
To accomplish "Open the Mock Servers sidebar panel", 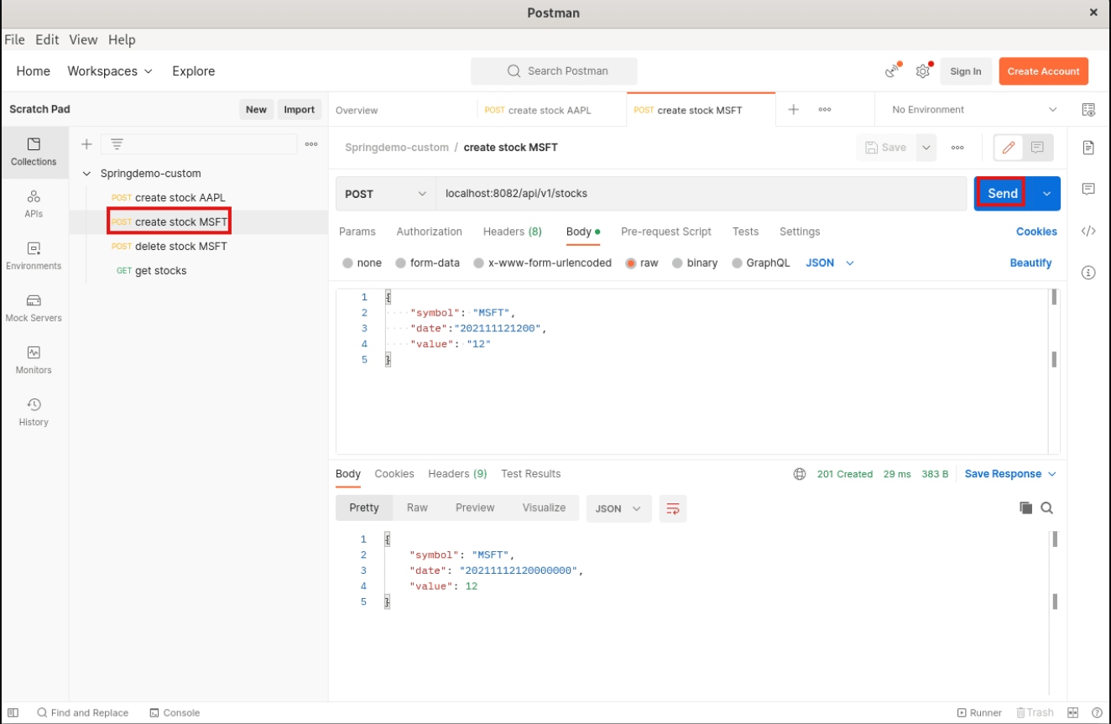I will tap(34, 308).
